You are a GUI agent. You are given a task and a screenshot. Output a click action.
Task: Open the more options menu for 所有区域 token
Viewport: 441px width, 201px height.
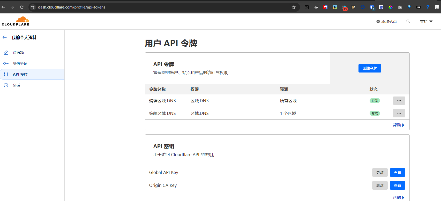pos(399,101)
